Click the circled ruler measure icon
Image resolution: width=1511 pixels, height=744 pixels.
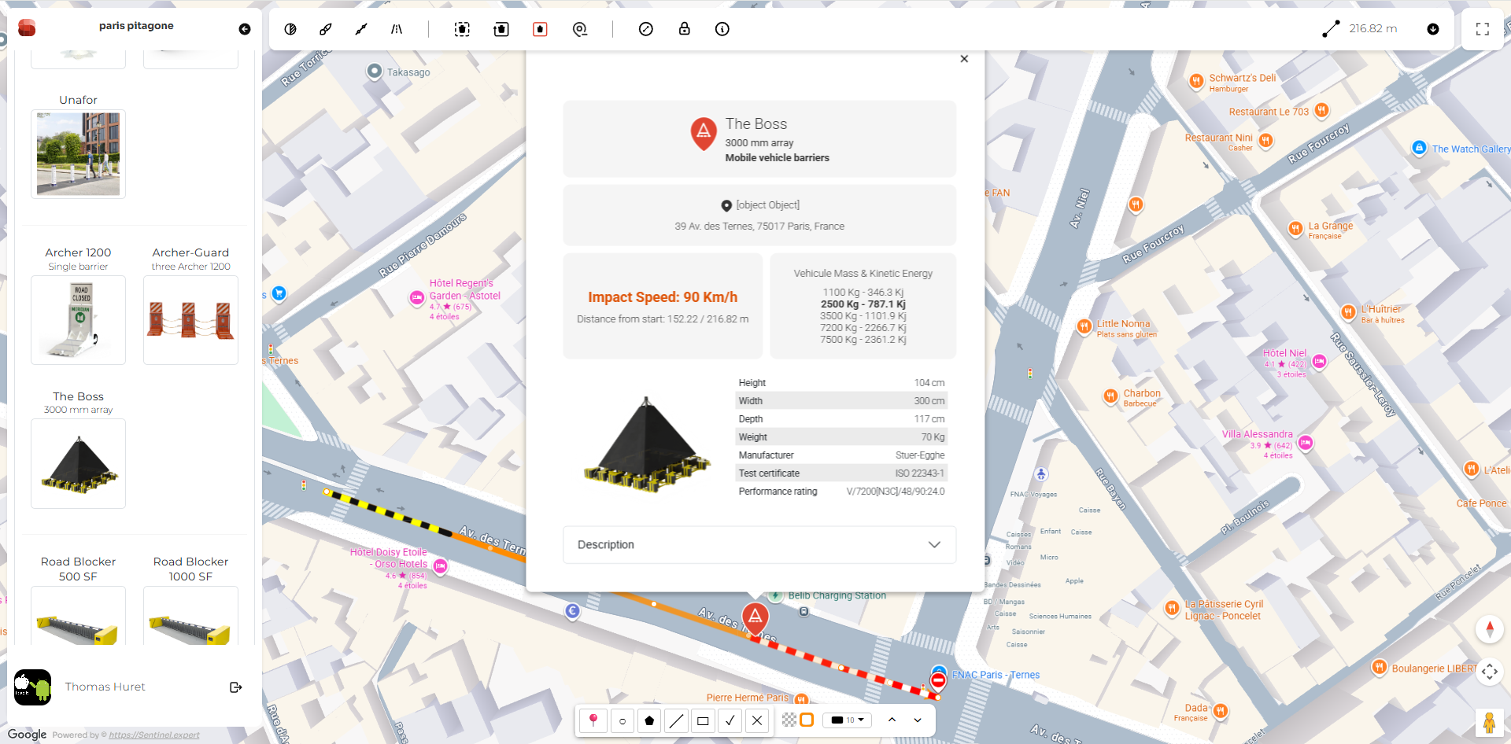click(x=646, y=29)
